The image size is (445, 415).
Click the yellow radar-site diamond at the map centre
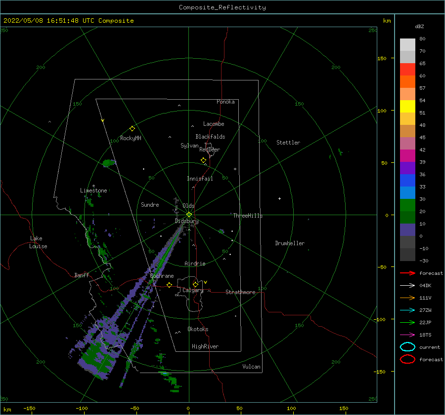pos(189,215)
